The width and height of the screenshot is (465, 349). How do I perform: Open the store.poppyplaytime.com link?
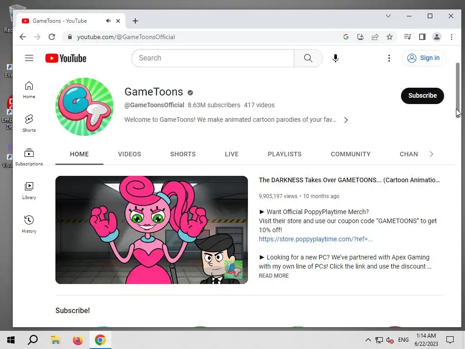pos(316,239)
